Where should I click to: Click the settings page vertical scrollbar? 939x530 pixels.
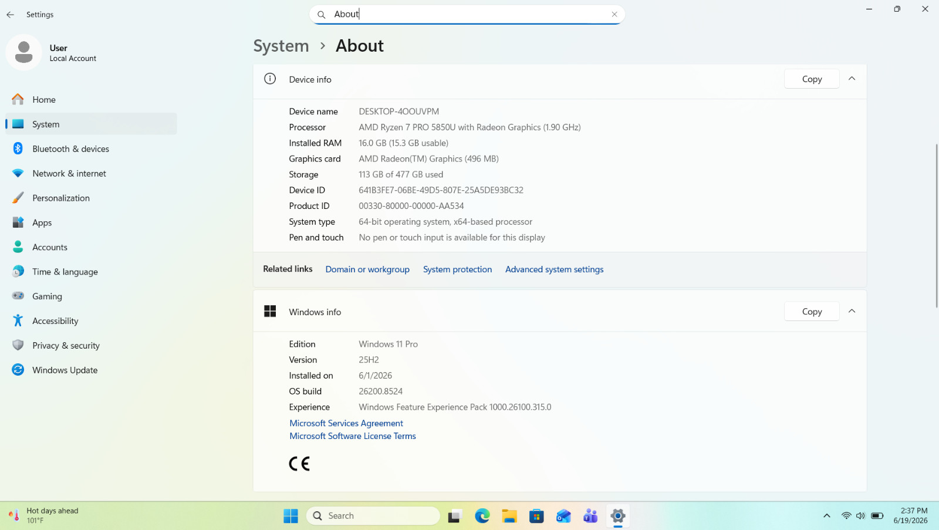(936, 225)
